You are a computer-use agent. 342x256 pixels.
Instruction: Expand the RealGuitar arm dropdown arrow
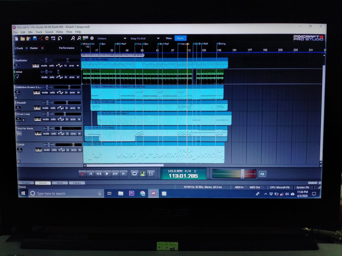pos(78,66)
